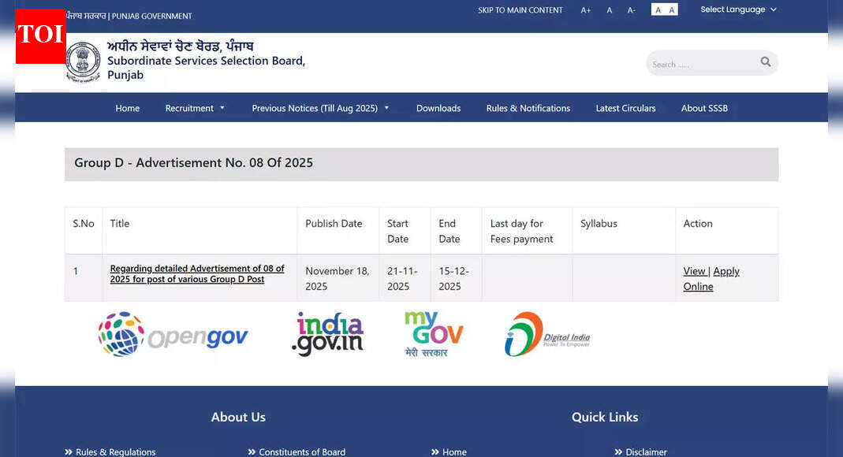The width and height of the screenshot is (843, 457).
Task: Open the MyGov portal logo
Action: point(434,333)
